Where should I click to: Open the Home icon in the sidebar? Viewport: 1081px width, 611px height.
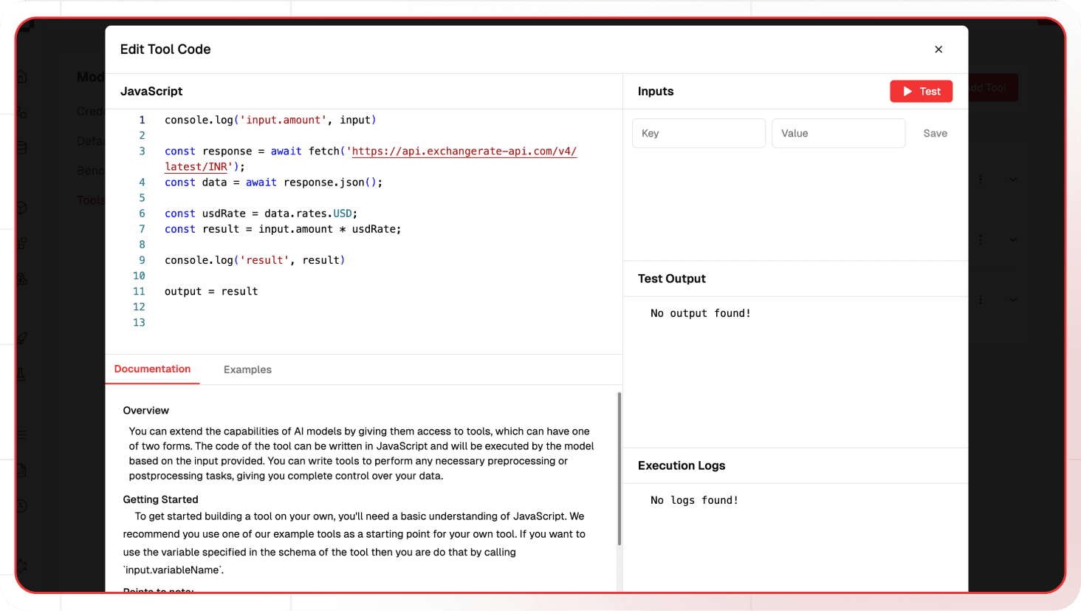pyautogui.click(x=22, y=77)
